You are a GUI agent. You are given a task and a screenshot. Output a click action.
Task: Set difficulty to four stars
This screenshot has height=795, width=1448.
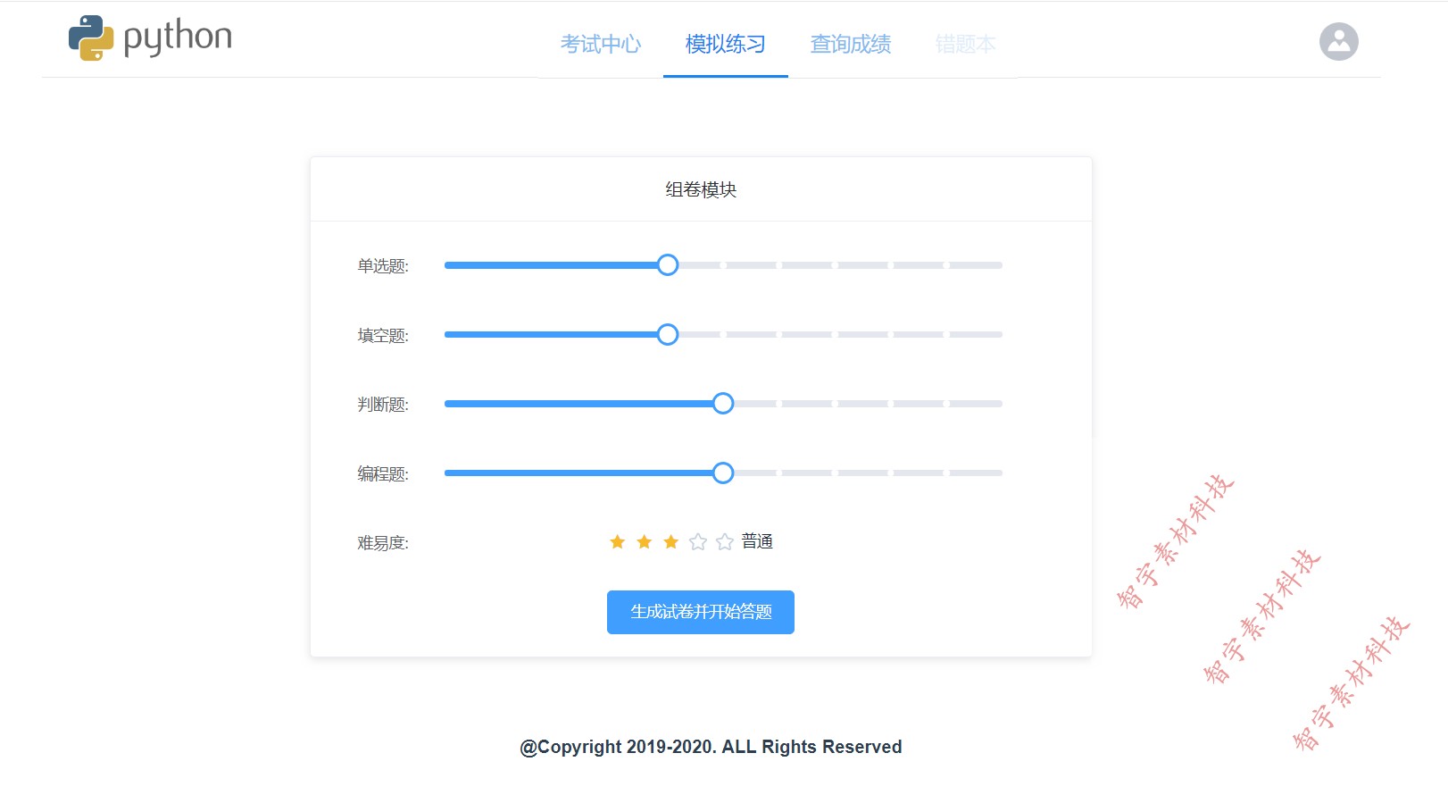697,542
